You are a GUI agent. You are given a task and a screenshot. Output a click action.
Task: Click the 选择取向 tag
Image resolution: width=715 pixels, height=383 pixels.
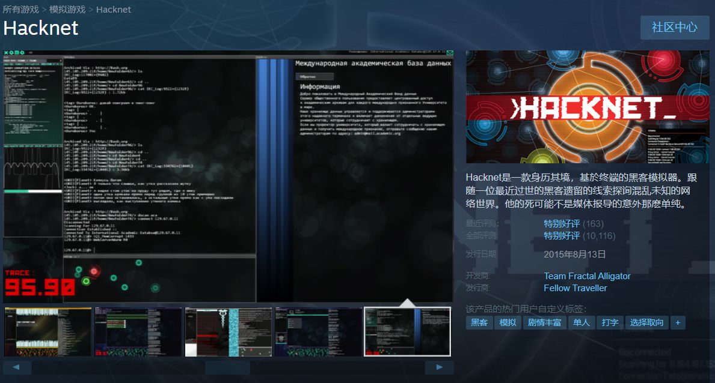646,322
